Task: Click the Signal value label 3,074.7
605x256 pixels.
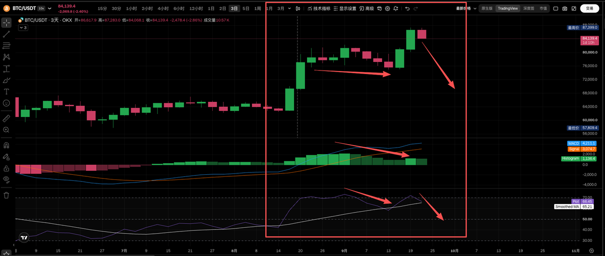Action: click(582, 149)
